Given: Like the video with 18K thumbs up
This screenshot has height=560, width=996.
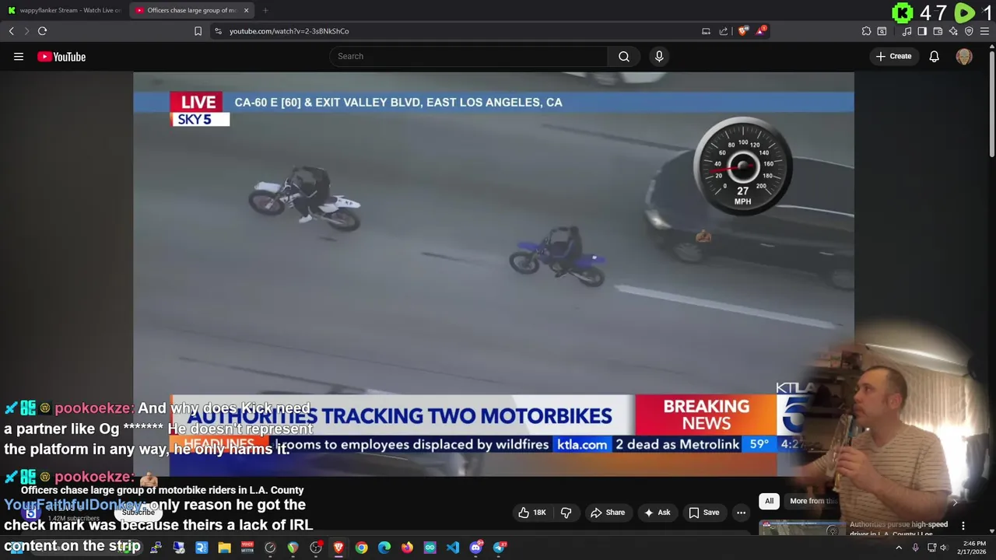Looking at the screenshot, I should (531, 513).
